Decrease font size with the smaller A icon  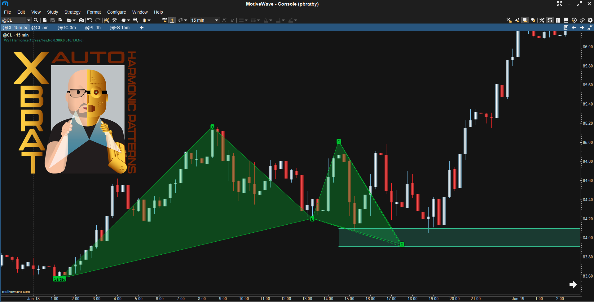tap(232, 20)
